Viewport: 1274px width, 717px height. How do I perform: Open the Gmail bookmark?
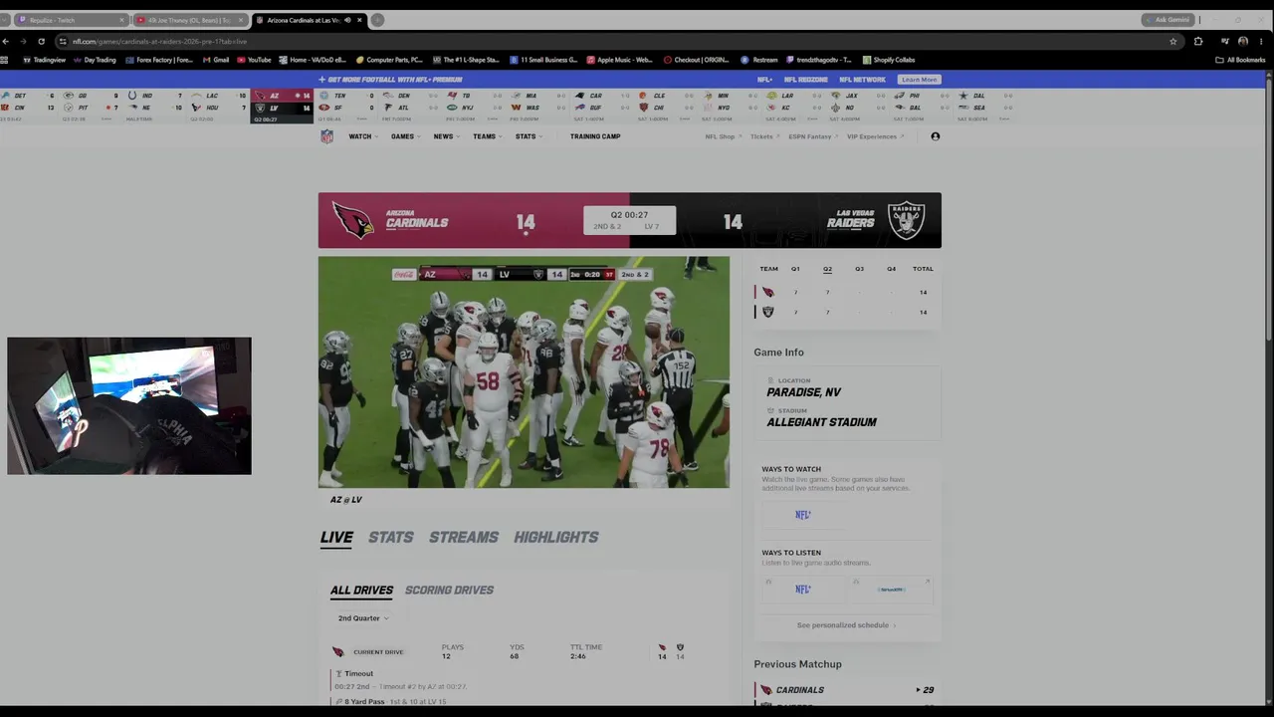(216, 60)
